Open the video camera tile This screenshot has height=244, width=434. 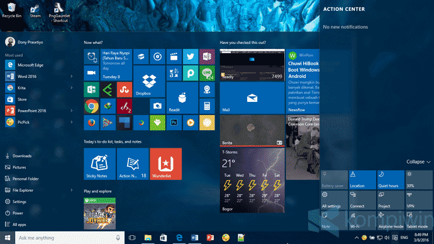pyautogui.click(x=91, y=74)
